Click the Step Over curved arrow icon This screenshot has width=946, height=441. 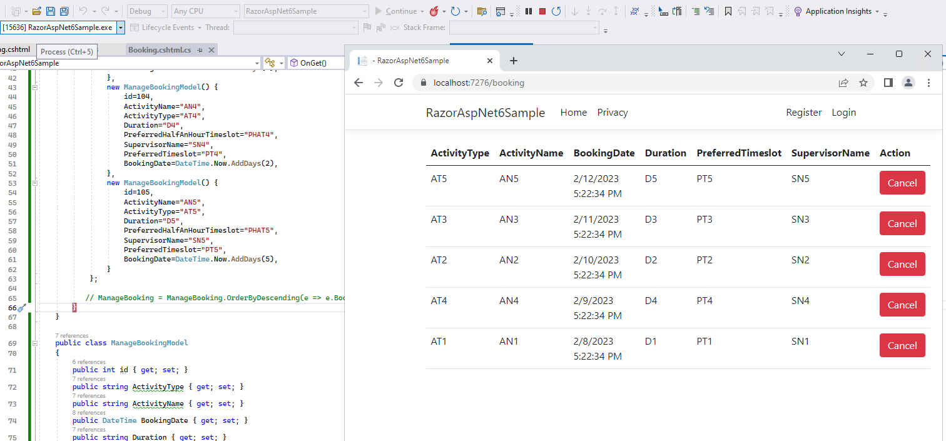(603, 11)
